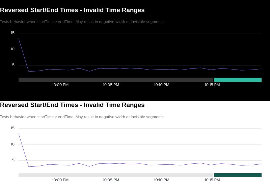Click the '10' y-axis label in dark chart

click(12, 49)
